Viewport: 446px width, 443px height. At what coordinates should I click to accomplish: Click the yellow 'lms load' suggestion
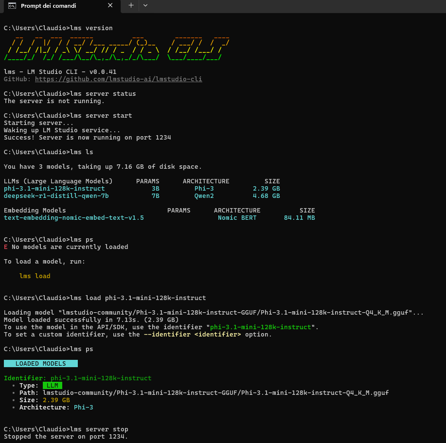(35, 276)
